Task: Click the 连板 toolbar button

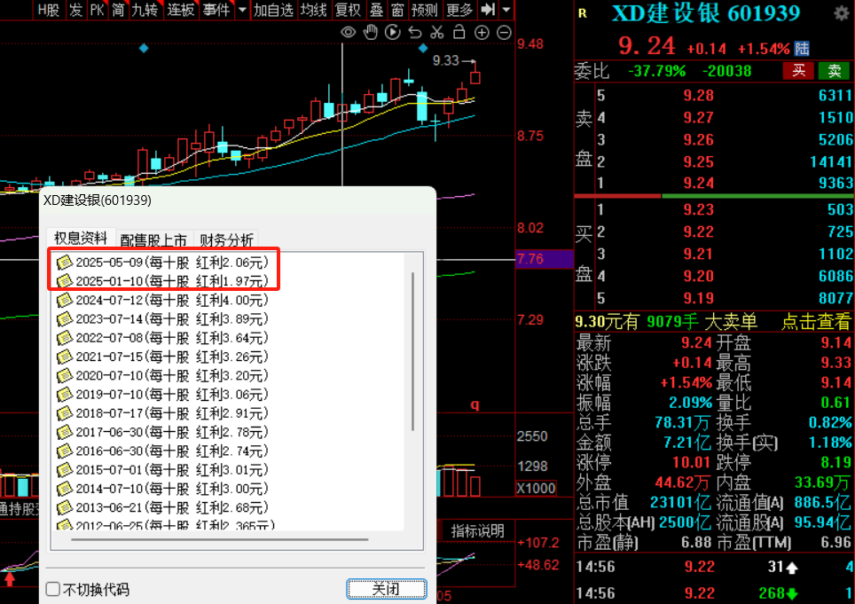Action: pos(180,9)
